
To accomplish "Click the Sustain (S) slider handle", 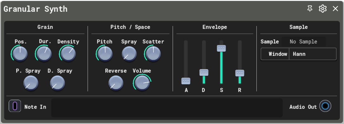I will tap(222, 48).
